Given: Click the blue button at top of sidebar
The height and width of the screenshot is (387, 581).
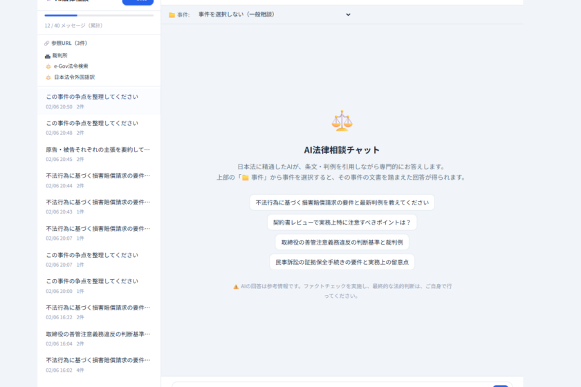Looking at the screenshot, I should pyautogui.click(x=138, y=1).
